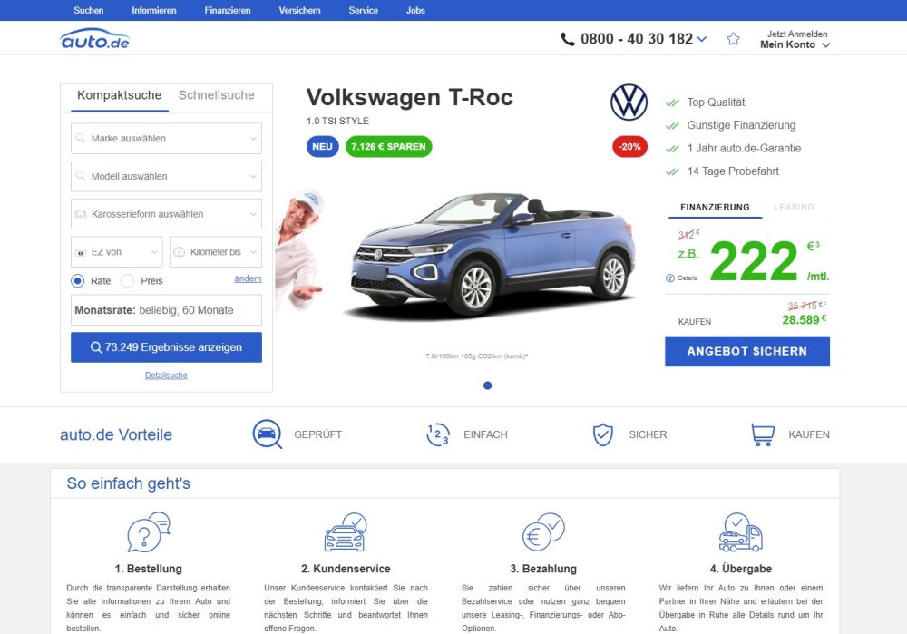
Task: Click the Übergabe delivery truck icon
Action: [x=740, y=532]
